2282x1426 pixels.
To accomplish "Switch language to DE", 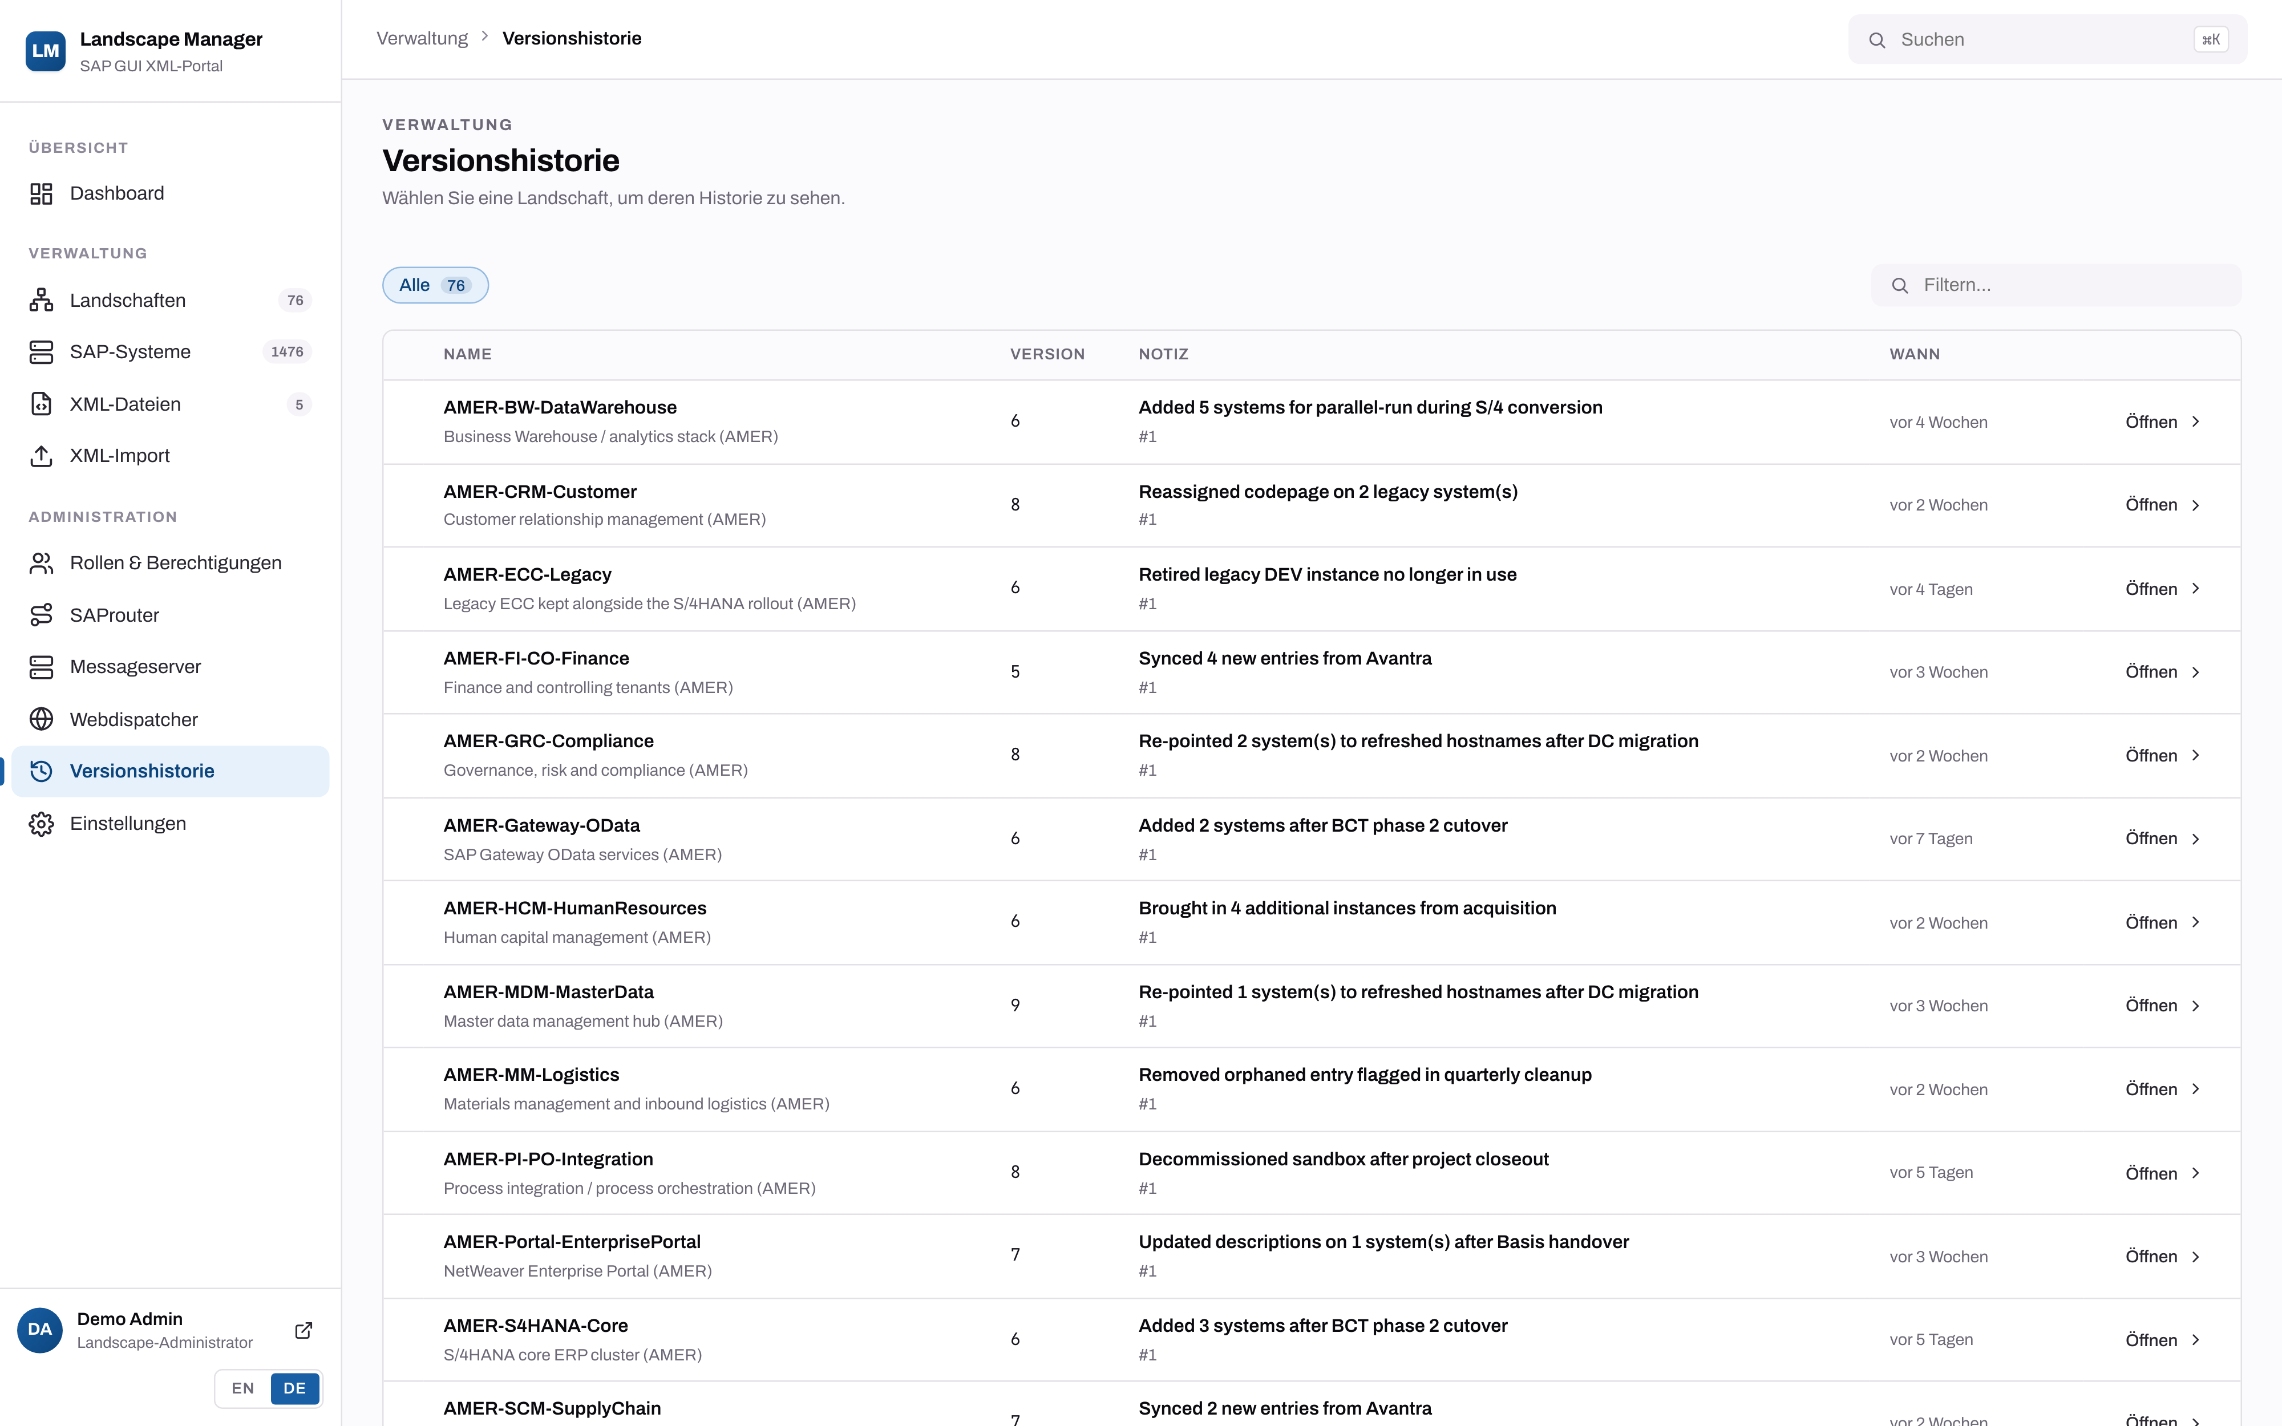I will pos(295,1388).
